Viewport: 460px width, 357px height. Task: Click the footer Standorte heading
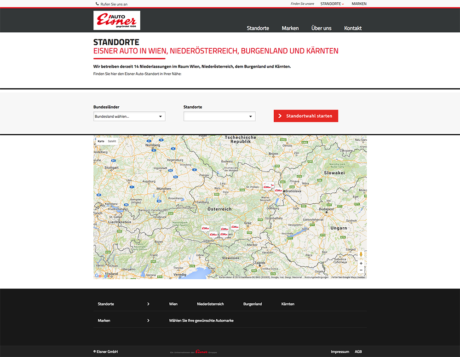106,304
